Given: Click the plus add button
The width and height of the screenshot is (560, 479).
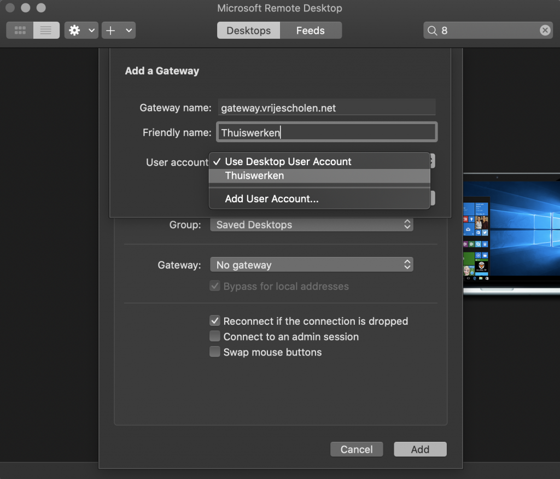Looking at the screenshot, I should pyautogui.click(x=110, y=31).
